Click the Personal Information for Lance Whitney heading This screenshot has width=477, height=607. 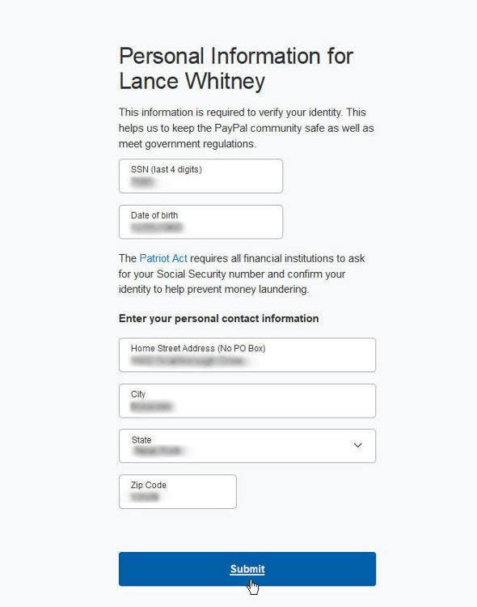tap(235, 68)
